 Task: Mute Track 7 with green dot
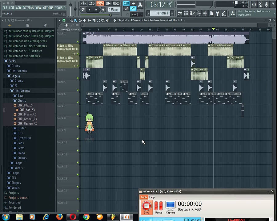coord(78,114)
